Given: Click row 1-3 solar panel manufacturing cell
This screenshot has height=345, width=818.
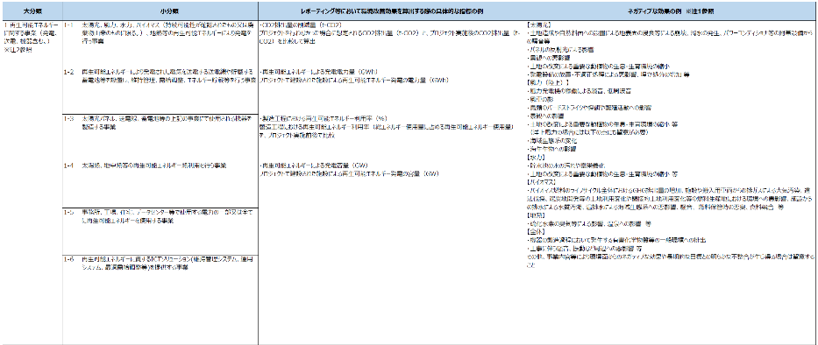Looking at the screenshot, I should [x=160, y=123].
